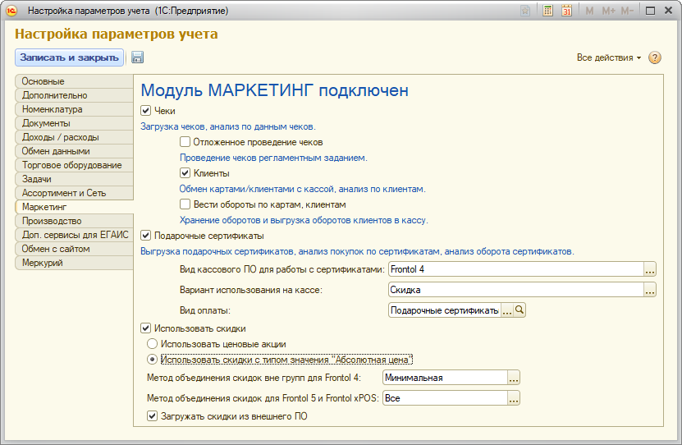The width and height of the screenshot is (682, 445).
Task: Click the Минимальная value field
Action: click(x=445, y=378)
